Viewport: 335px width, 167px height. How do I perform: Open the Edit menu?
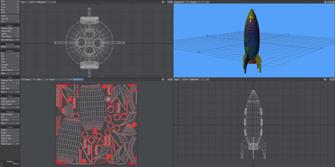10,10
